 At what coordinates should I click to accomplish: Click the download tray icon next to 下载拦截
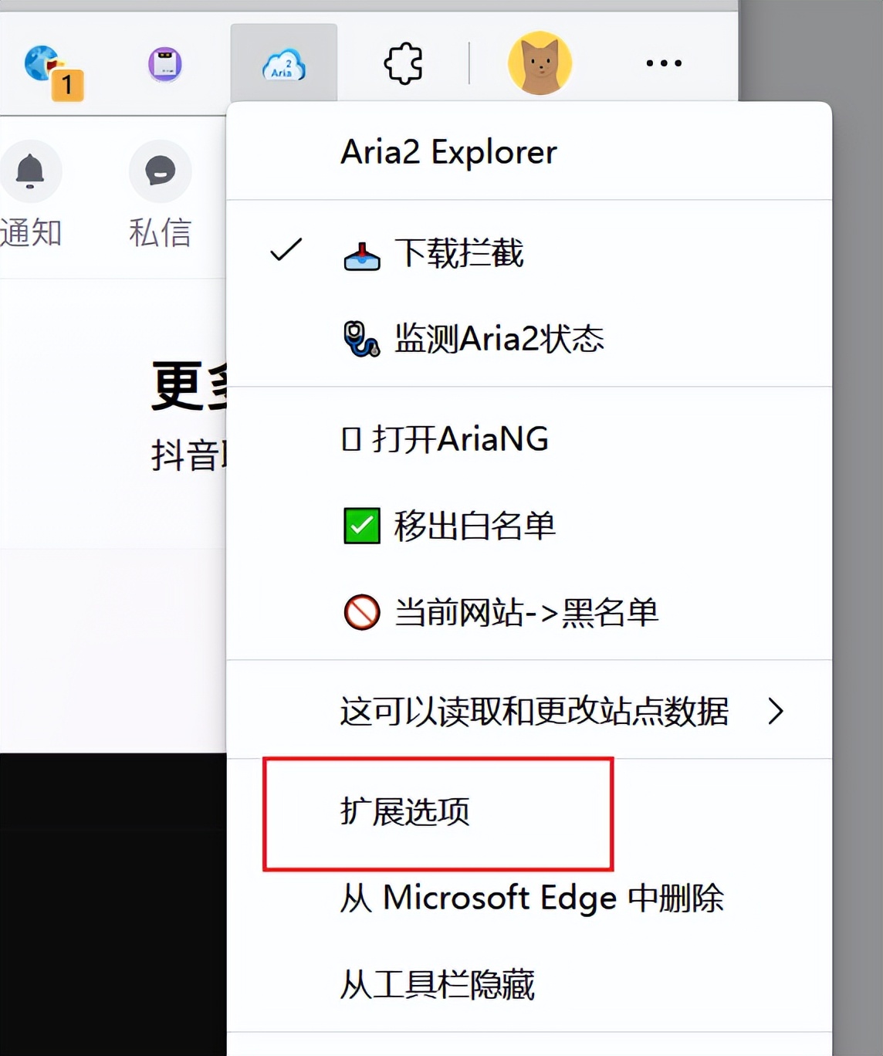click(x=360, y=255)
